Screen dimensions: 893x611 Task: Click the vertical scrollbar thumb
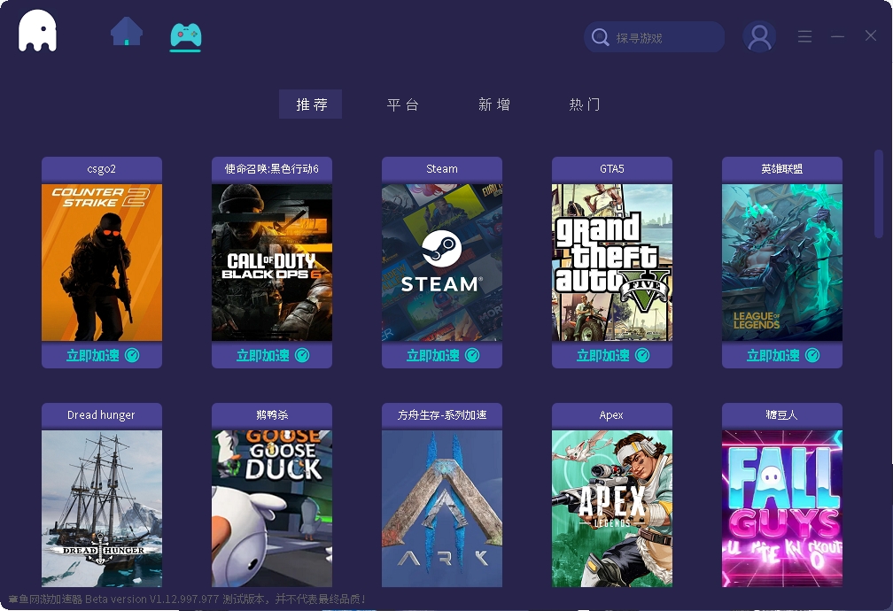click(x=878, y=194)
